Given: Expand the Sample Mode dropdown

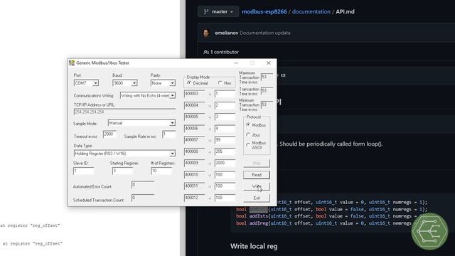Looking at the screenshot, I should [172, 123].
